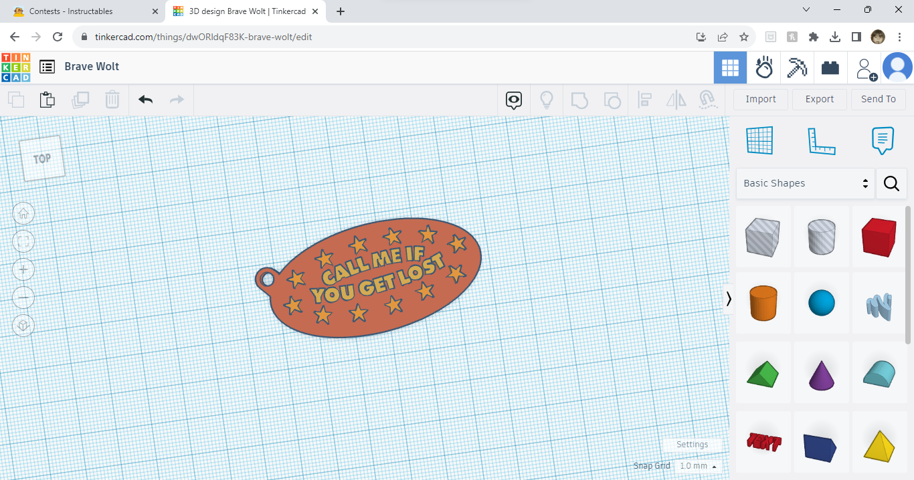Collapse the shapes panel chevron
914x480 pixels.
click(729, 299)
